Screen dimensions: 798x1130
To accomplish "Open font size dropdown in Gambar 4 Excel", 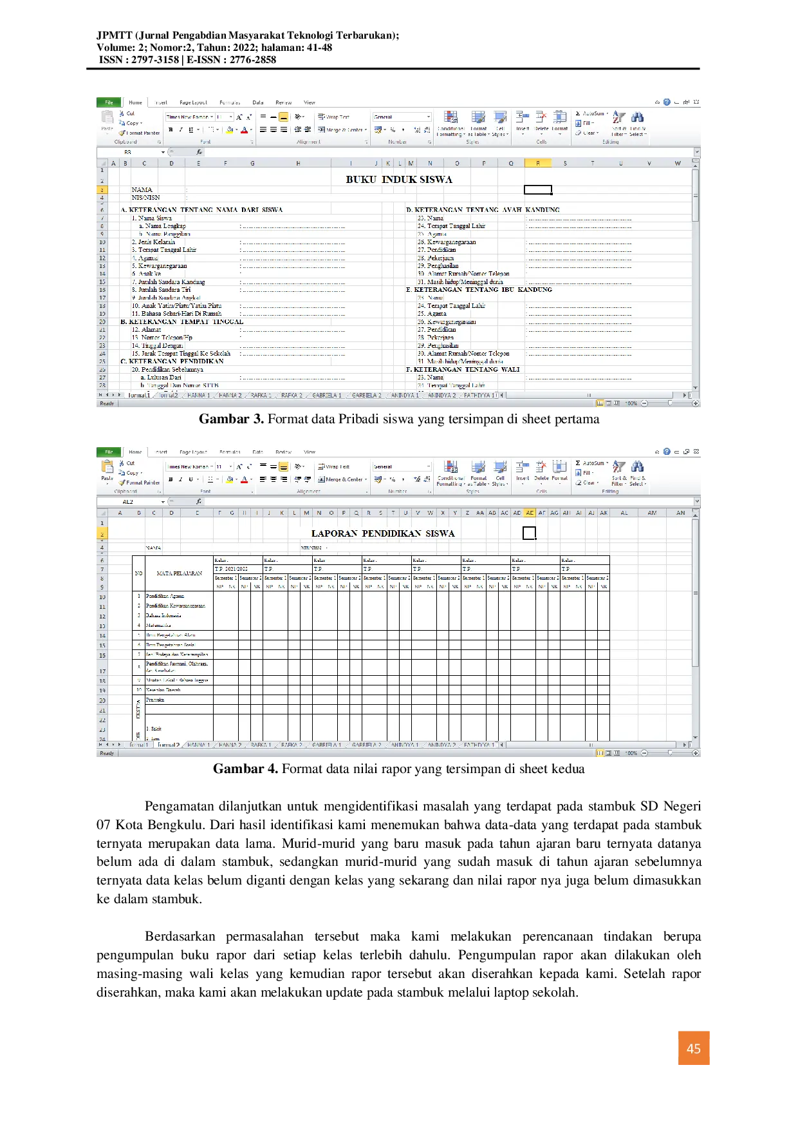I will [x=231, y=467].
